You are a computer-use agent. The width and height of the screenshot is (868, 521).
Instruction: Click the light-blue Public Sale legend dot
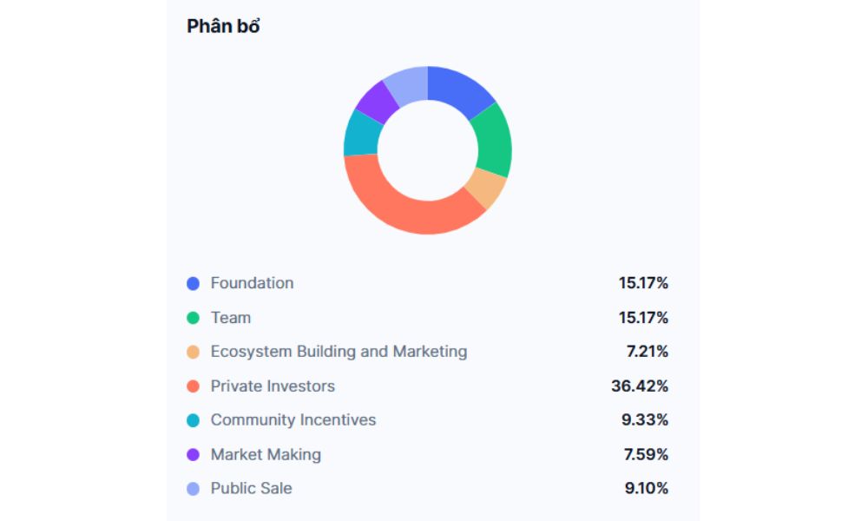coord(193,489)
